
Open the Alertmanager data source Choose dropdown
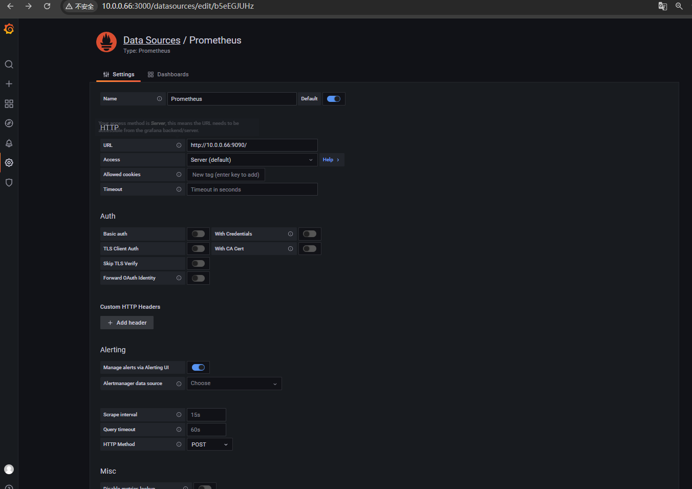tap(234, 384)
